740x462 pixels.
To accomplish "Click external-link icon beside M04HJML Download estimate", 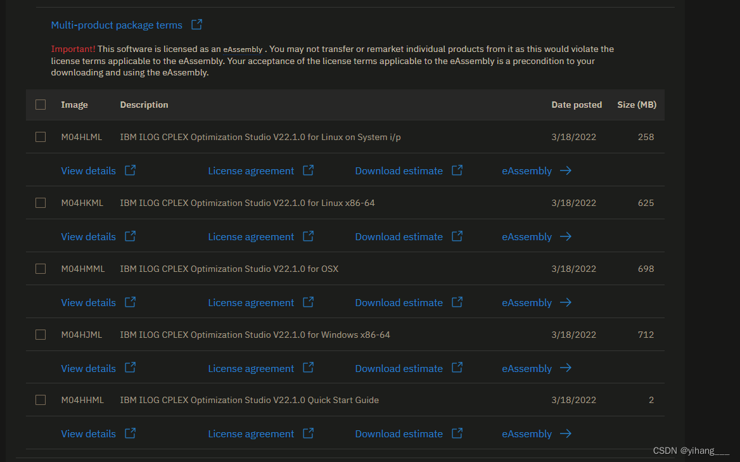I will point(457,367).
